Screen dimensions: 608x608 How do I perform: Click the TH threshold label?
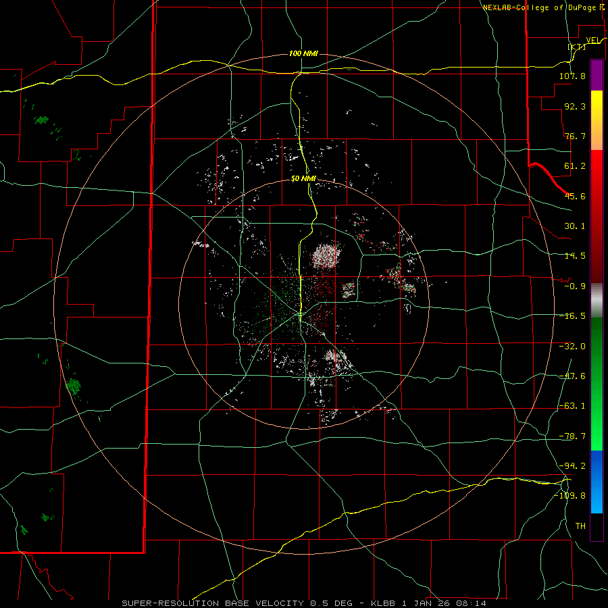580,526
